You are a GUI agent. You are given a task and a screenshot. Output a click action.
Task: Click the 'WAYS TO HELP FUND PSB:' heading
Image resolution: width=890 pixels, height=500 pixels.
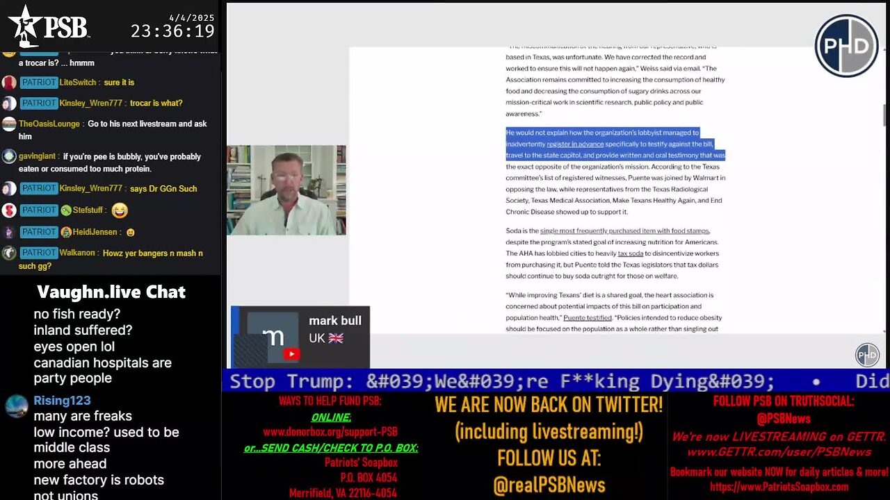click(x=330, y=401)
